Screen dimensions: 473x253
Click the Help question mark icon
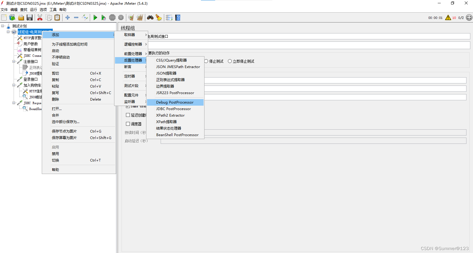(178, 17)
